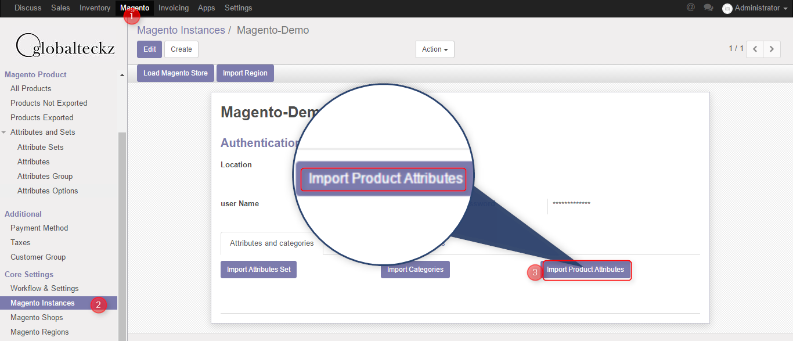The width and height of the screenshot is (793, 341).
Task: Open the Sales menu
Action: pyautogui.click(x=60, y=8)
